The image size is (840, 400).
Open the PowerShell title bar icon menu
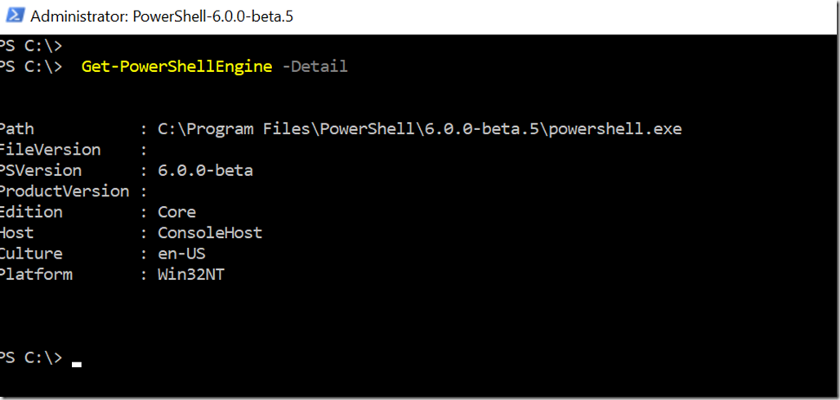[15, 16]
